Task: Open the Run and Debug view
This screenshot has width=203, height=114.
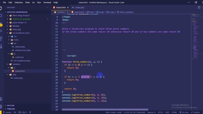Action: click(1, 31)
